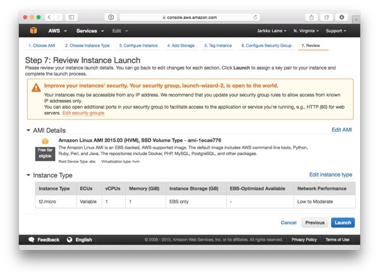Click the Memory (GiB) column header
The height and width of the screenshot is (277, 379).
144,188
